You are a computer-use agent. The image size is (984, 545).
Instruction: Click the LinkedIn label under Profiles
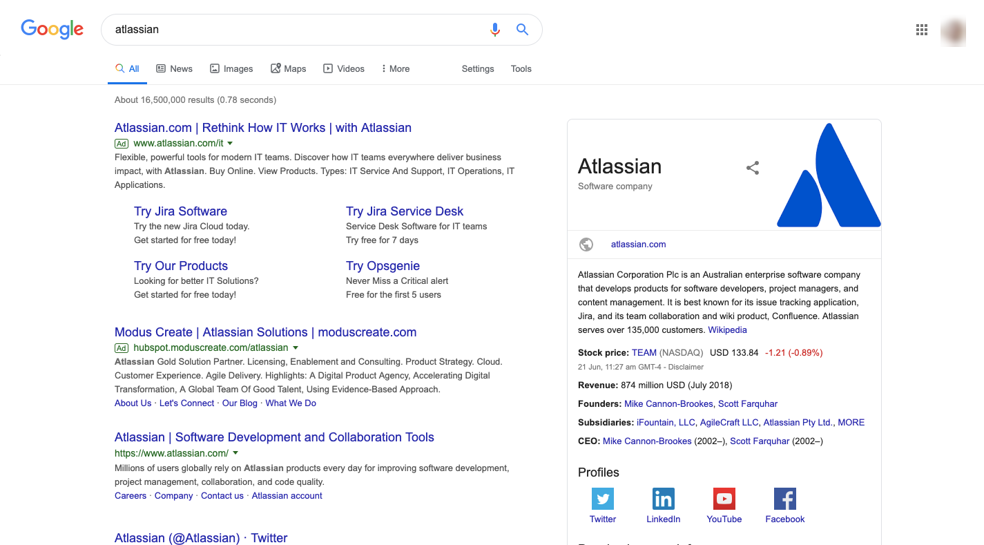point(664,519)
